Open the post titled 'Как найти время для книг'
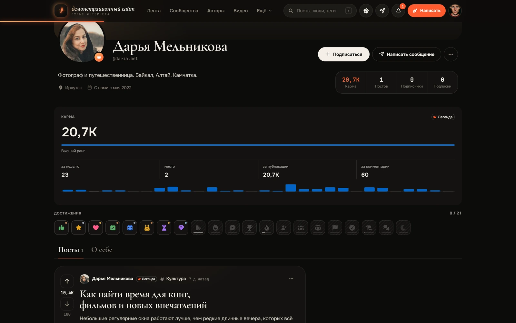 (143, 299)
